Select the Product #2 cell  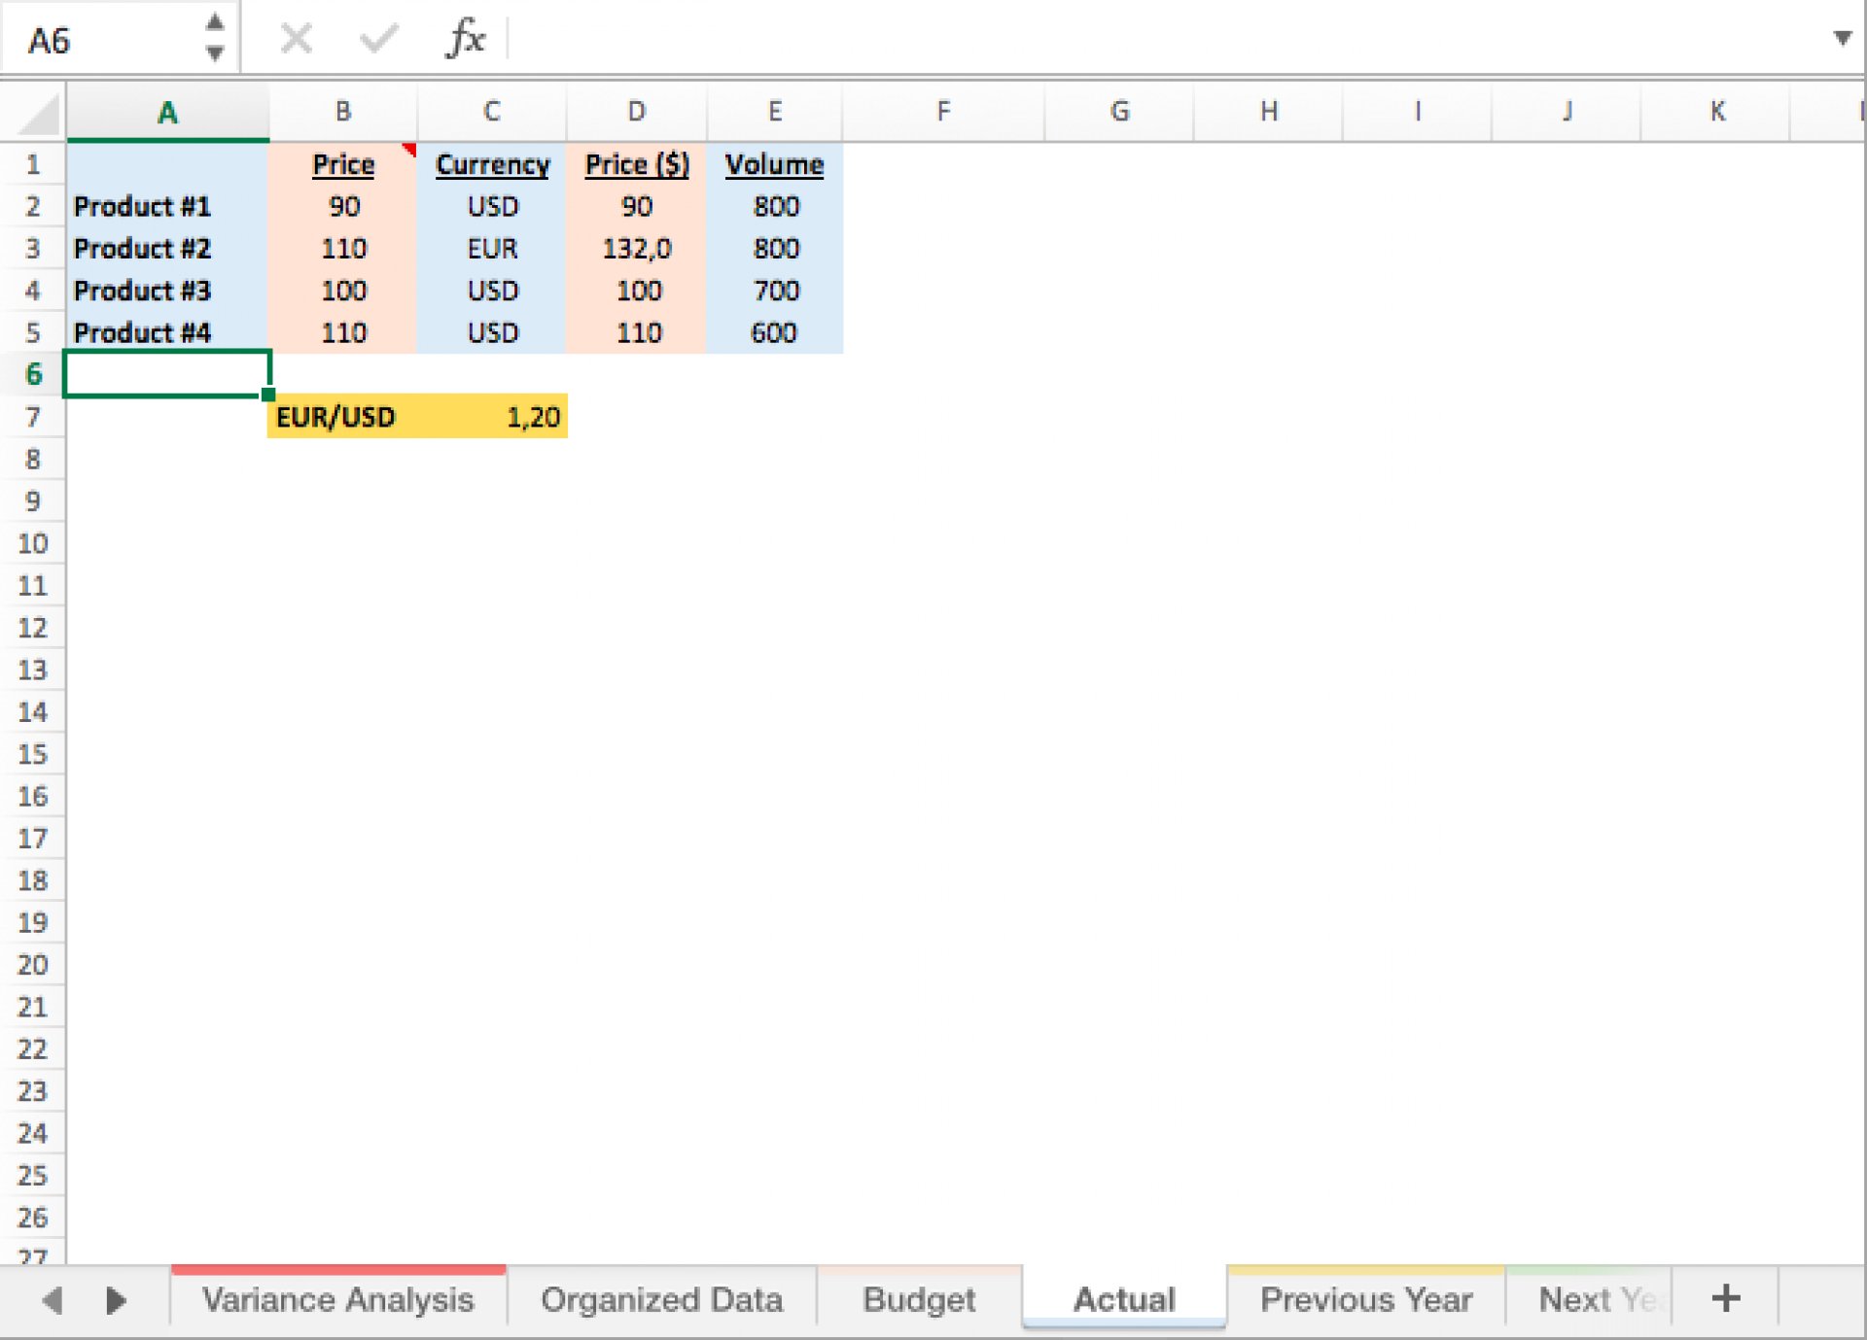(x=167, y=249)
